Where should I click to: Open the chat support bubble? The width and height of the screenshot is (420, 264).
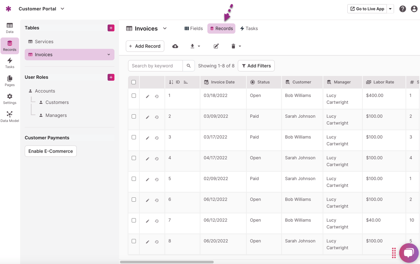coord(409,253)
